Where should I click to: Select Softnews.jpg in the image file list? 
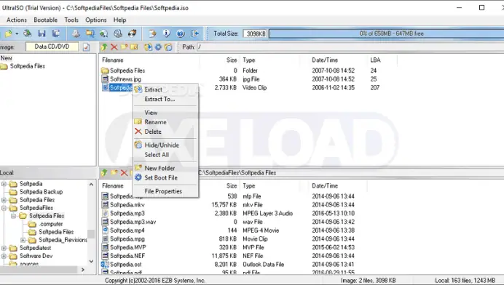pyautogui.click(x=126, y=79)
